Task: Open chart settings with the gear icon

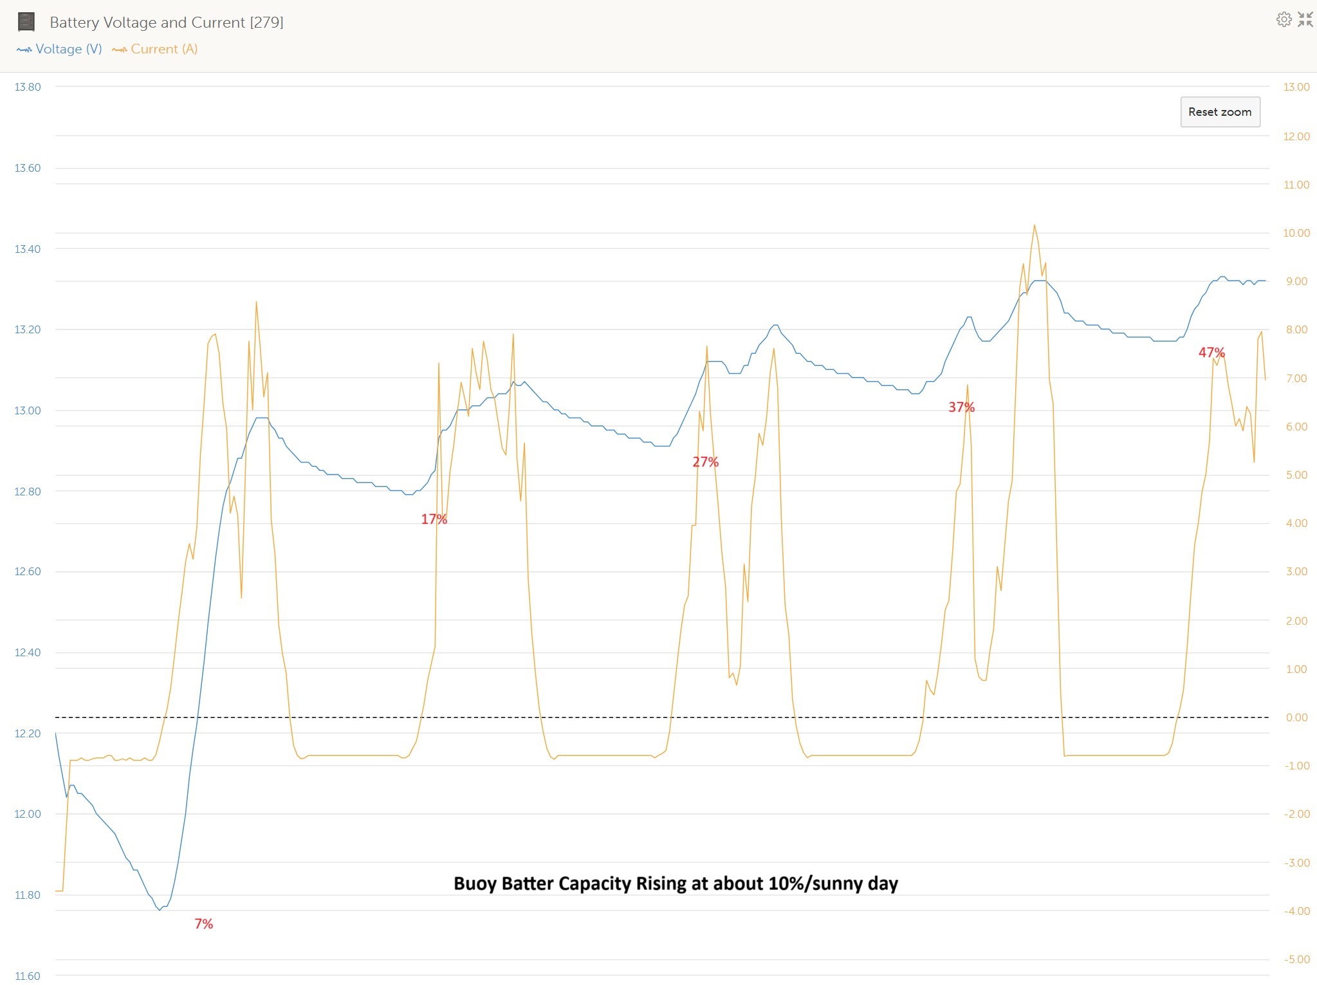Action: coord(1284,19)
